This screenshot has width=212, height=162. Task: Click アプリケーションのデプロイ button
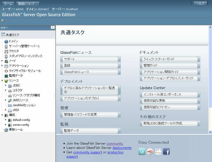pos(91,98)
